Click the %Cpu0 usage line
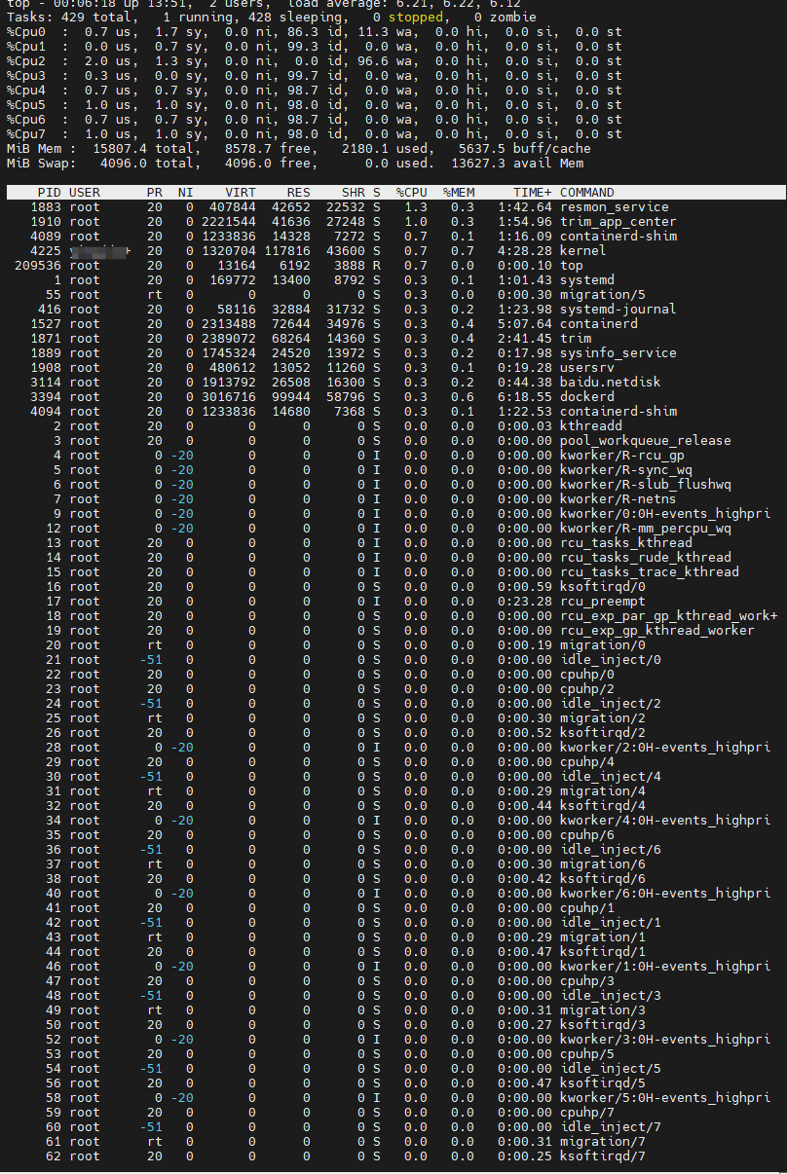787x1174 pixels. coord(314,32)
